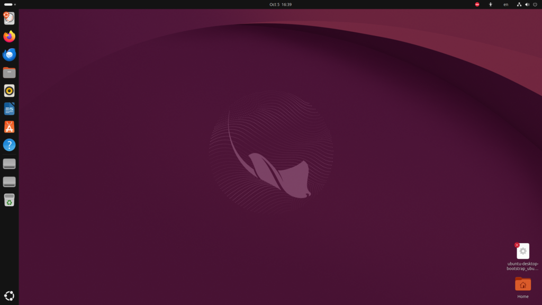The image size is (542, 305).
Task: Click the 'Home' label under the folder
Action: pos(522,297)
